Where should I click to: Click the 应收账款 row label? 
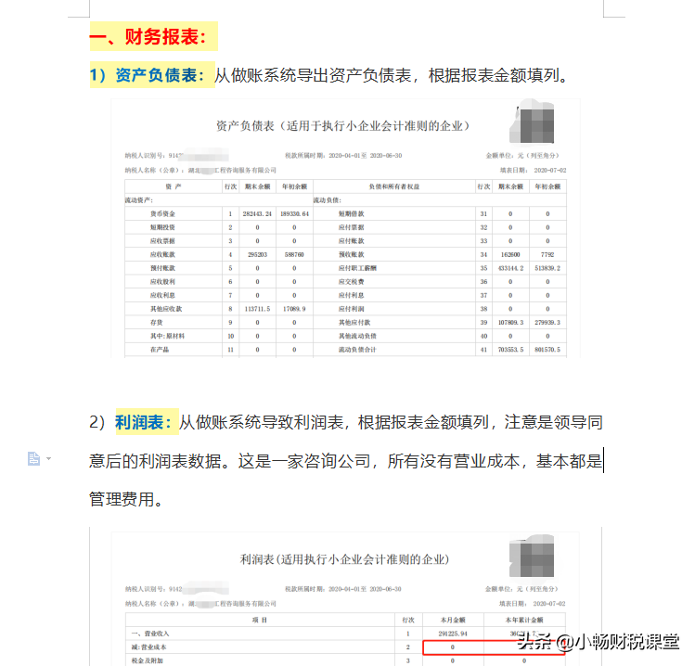pyautogui.click(x=162, y=254)
